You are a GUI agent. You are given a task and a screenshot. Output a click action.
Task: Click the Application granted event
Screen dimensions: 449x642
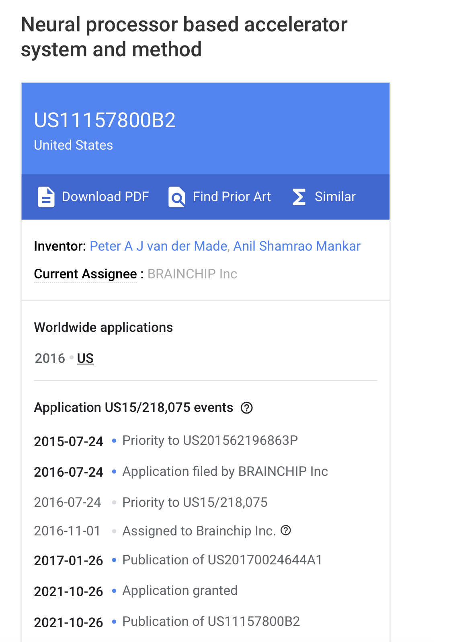click(x=180, y=591)
